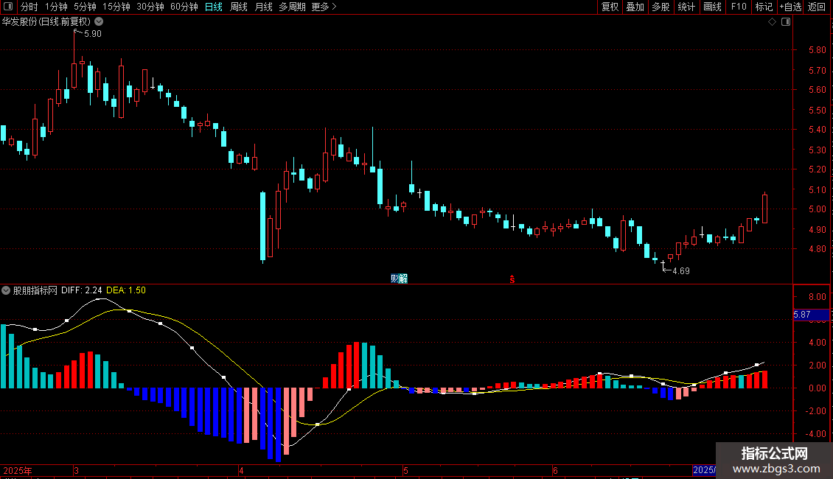The height and width of the screenshot is (479, 833).
Task: Switch to 周线 weekly chart
Action: pyautogui.click(x=239, y=7)
